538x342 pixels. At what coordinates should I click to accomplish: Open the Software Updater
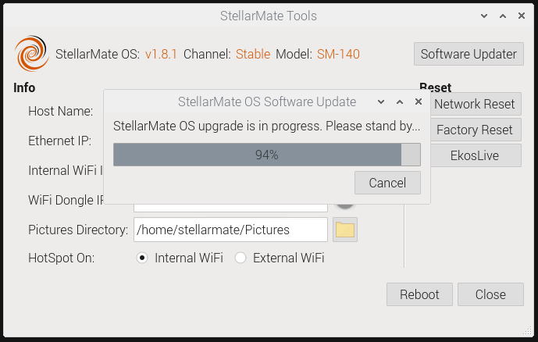click(469, 54)
